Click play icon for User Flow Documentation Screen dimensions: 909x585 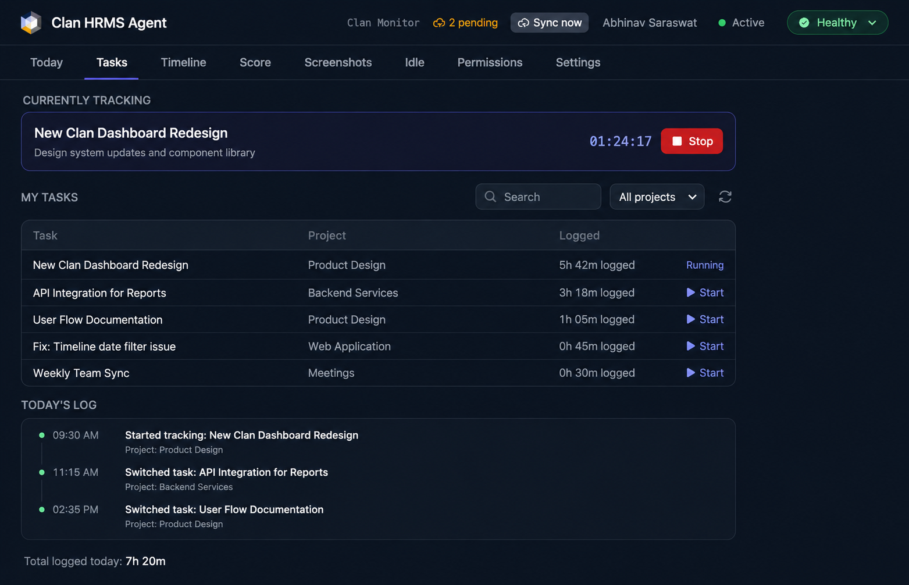point(690,319)
